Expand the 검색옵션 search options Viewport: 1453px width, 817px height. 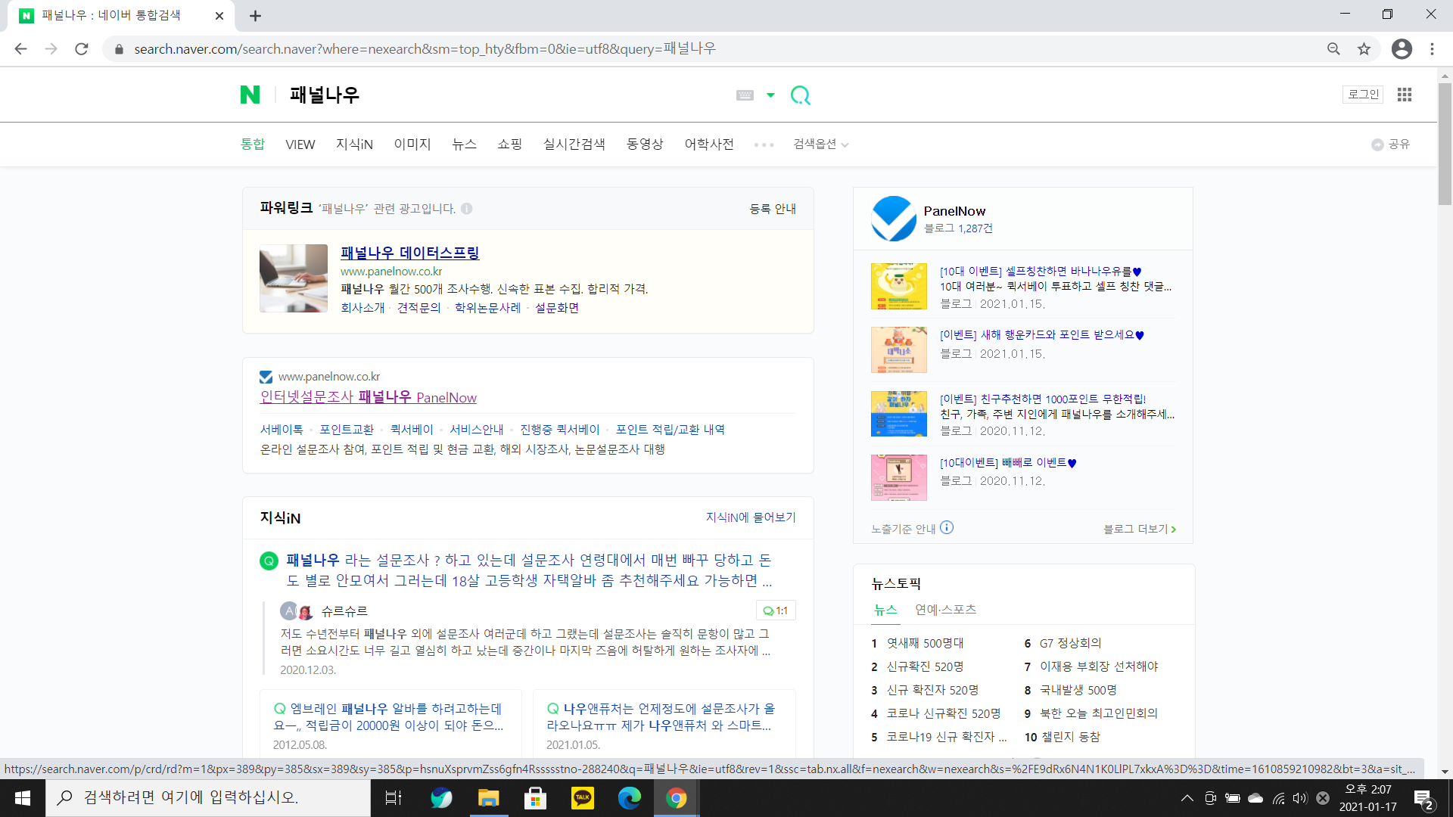(820, 144)
